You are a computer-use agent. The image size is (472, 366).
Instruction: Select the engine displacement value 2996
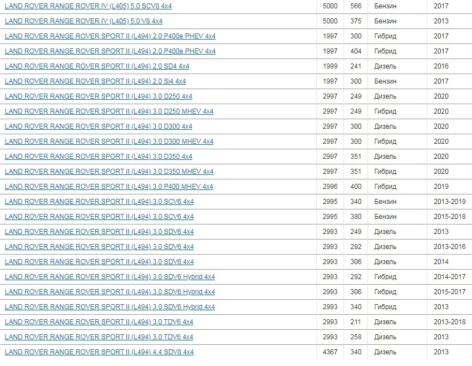coord(330,187)
